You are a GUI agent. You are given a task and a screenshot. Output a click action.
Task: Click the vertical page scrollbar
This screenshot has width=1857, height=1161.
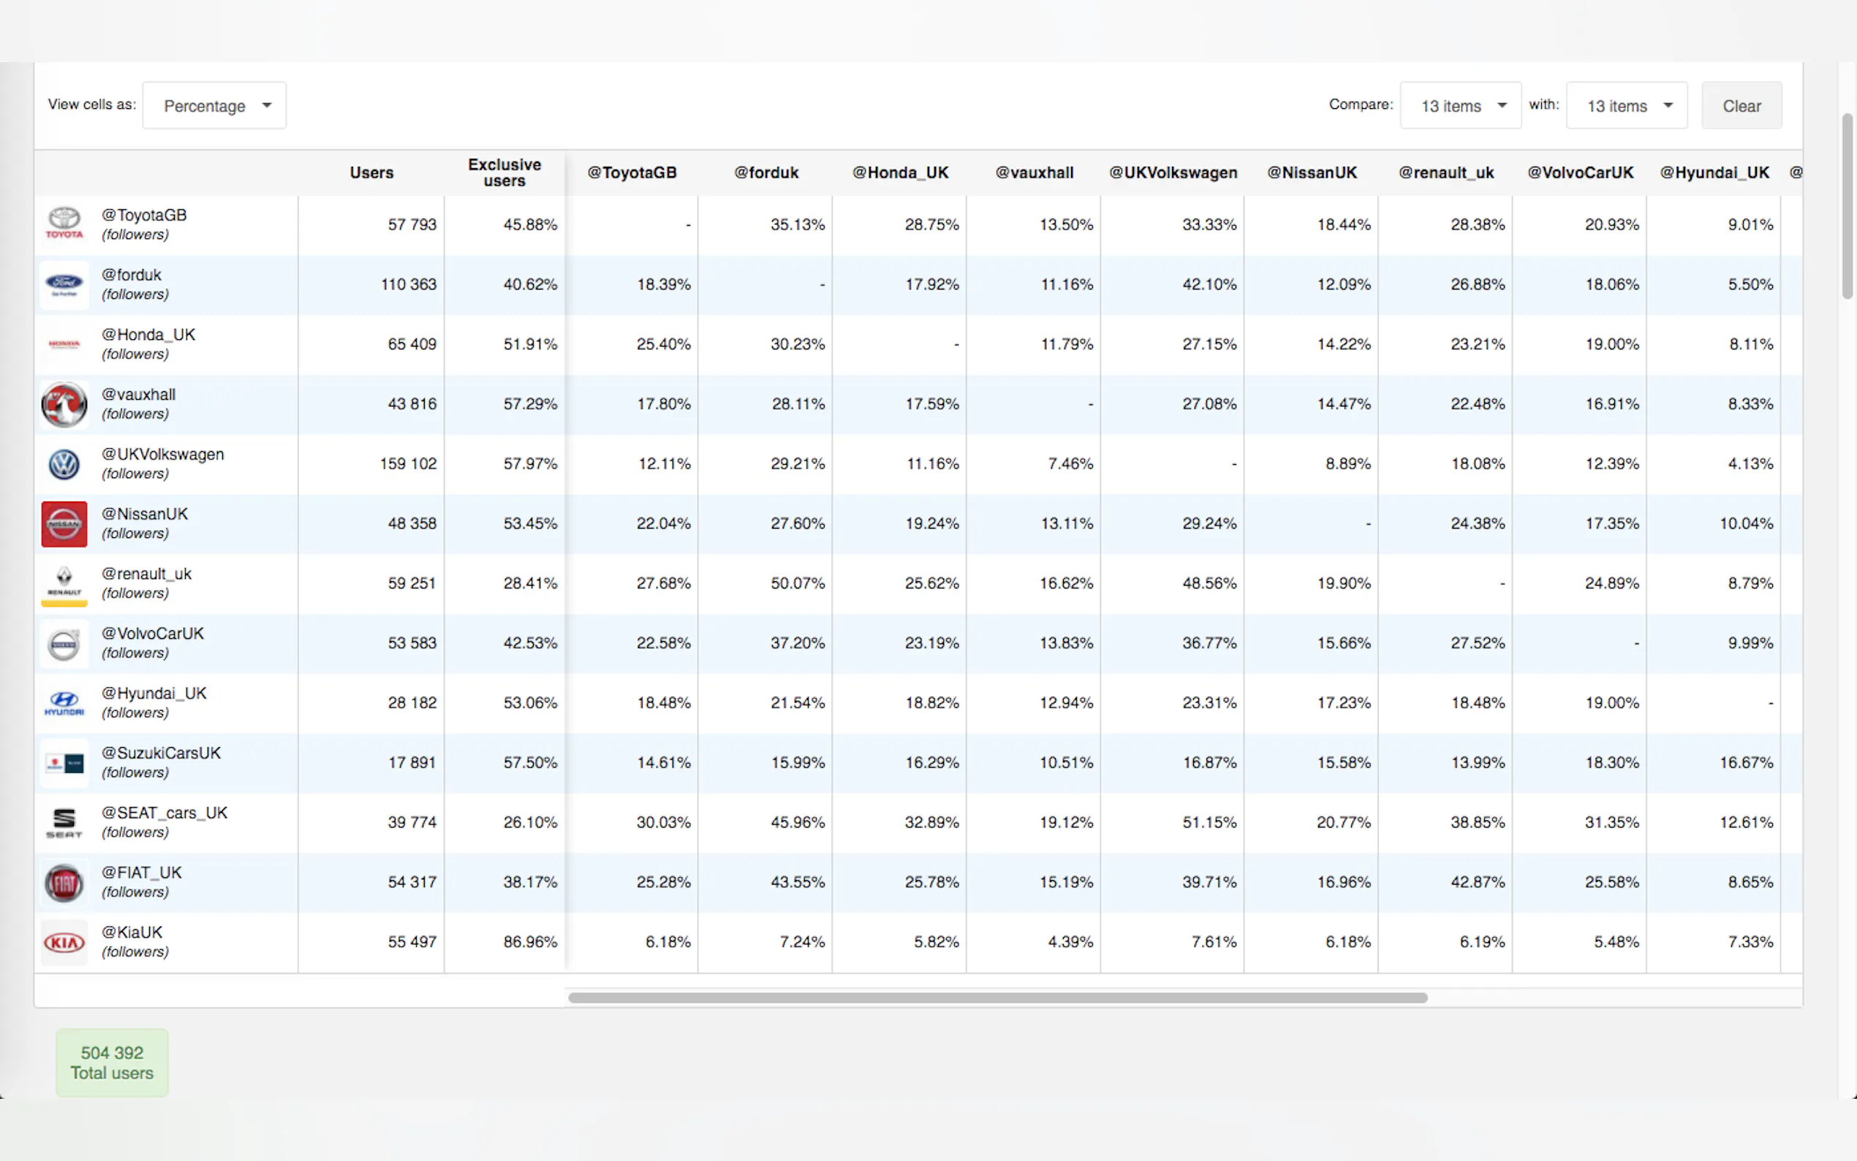(1847, 205)
